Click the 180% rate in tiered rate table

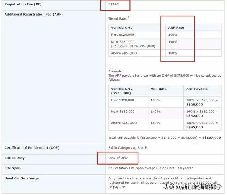pyautogui.click(x=173, y=53)
